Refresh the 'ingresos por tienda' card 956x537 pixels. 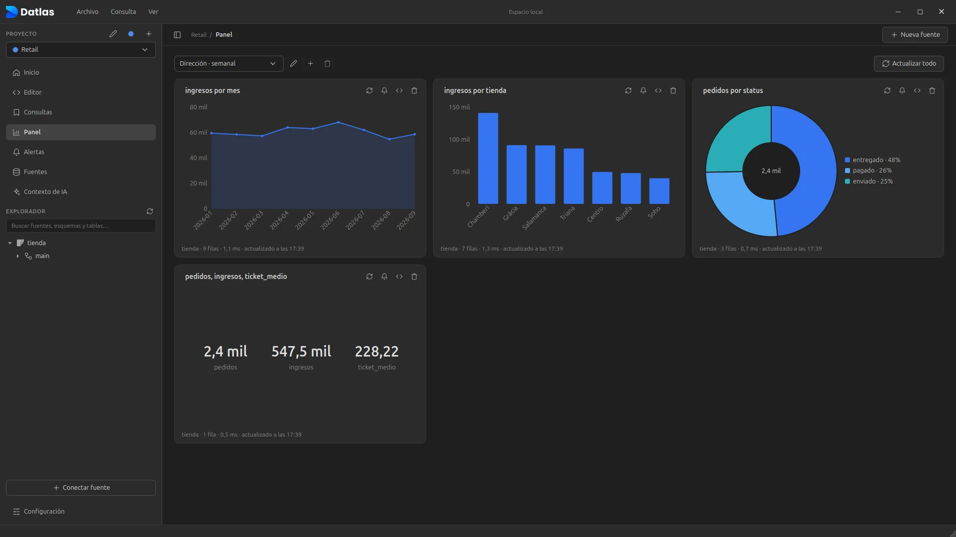628,90
